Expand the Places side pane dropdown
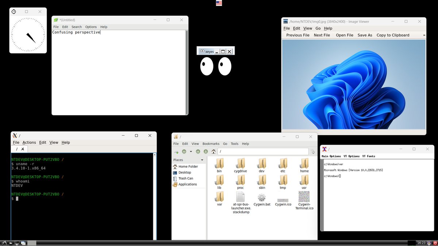This screenshot has height=246, width=438. point(202,160)
